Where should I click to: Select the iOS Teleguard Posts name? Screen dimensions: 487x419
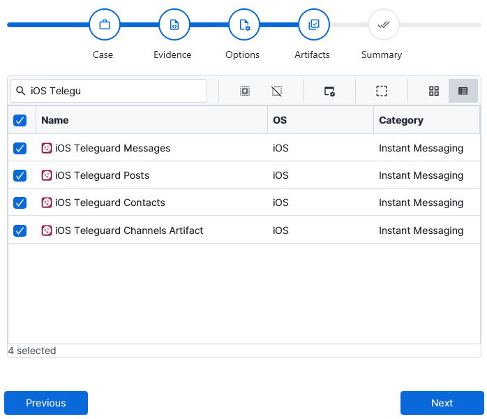tap(102, 175)
